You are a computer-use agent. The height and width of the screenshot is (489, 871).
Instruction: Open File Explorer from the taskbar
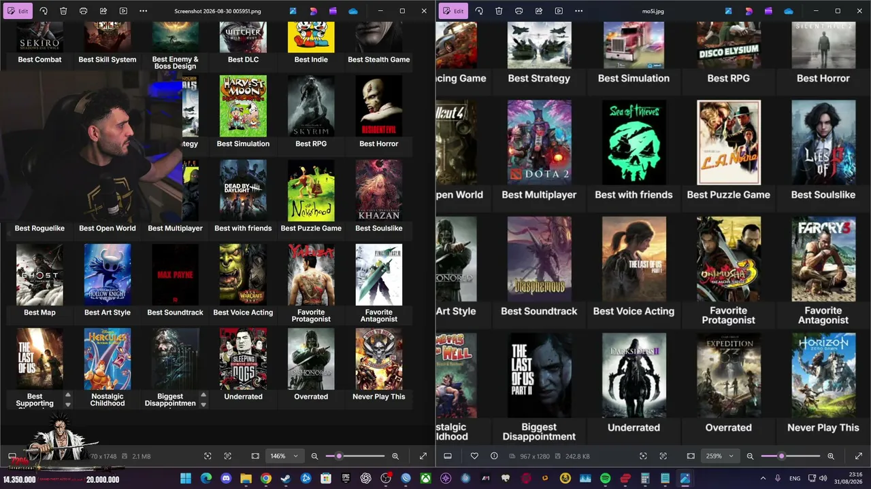(x=246, y=479)
